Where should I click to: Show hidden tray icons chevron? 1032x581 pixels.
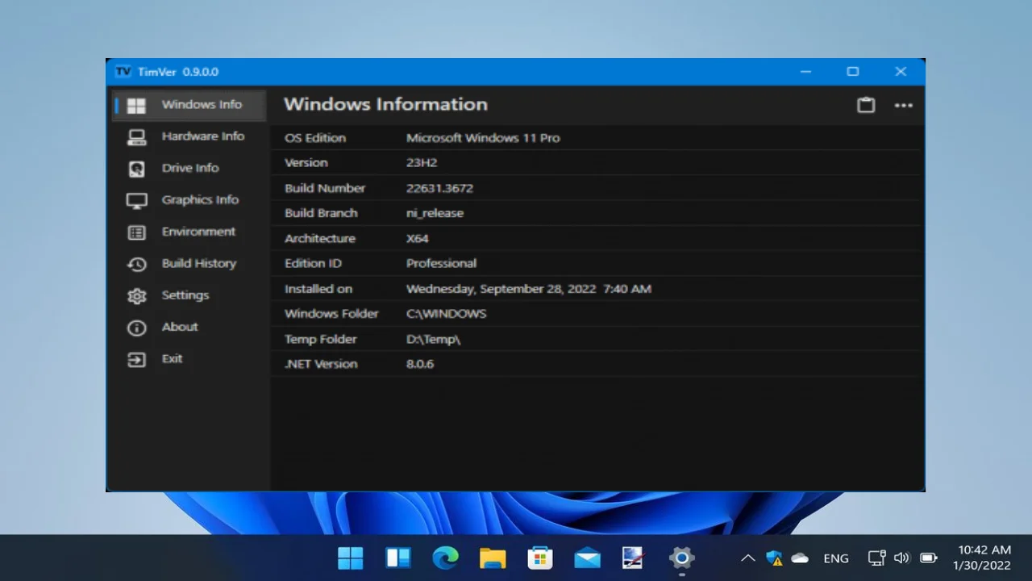(x=748, y=558)
